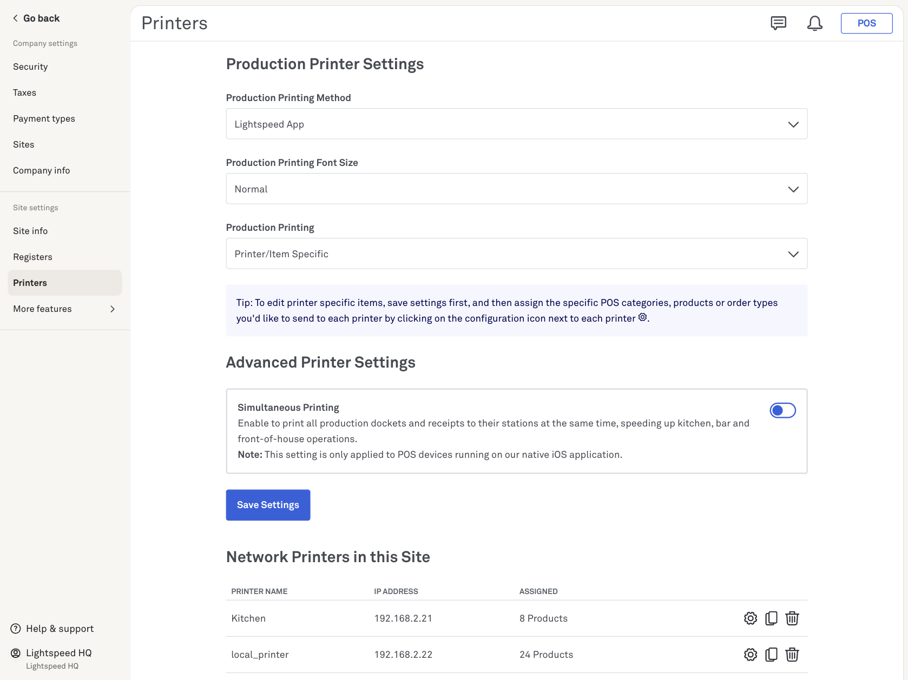Open configuration gear for local_printer
The width and height of the screenshot is (908, 680).
tap(750, 655)
